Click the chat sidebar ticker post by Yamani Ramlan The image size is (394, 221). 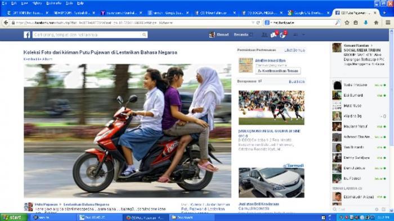click(x=360, y=55)
